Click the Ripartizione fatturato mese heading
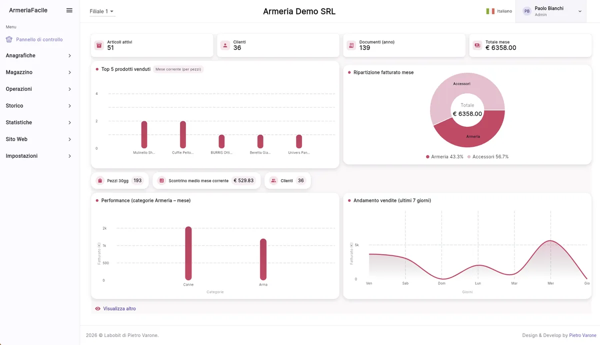The width and height of the screenshot is (600, 345). pyautogui.click(x=383, y=72)
